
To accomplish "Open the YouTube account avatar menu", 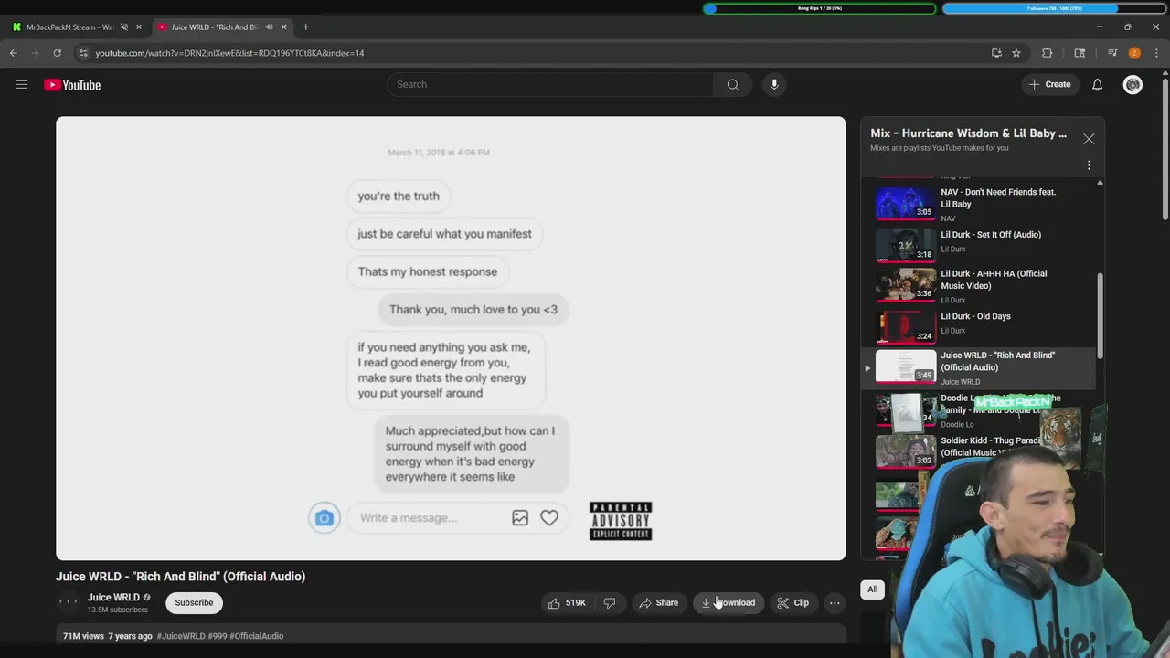I will click(1133, 85).
